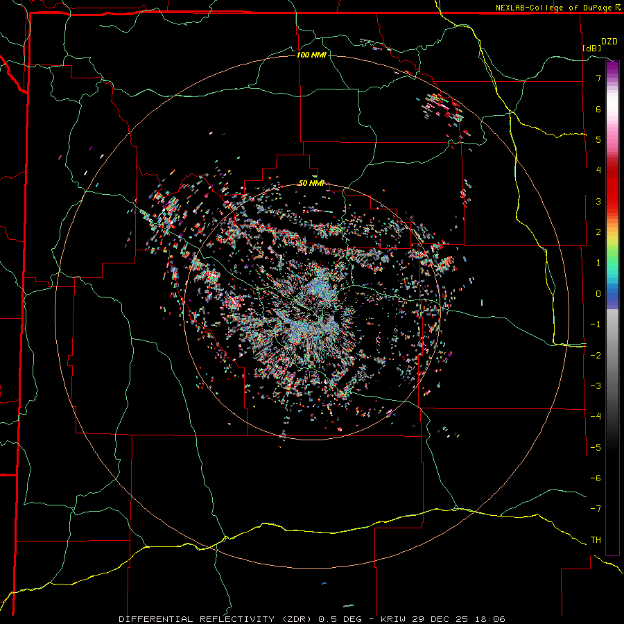Click the DIFFERENTIAL REFLECTIVITY (ZDR) caption text
The height and width of the screenshot is (624, 624).
216,619
